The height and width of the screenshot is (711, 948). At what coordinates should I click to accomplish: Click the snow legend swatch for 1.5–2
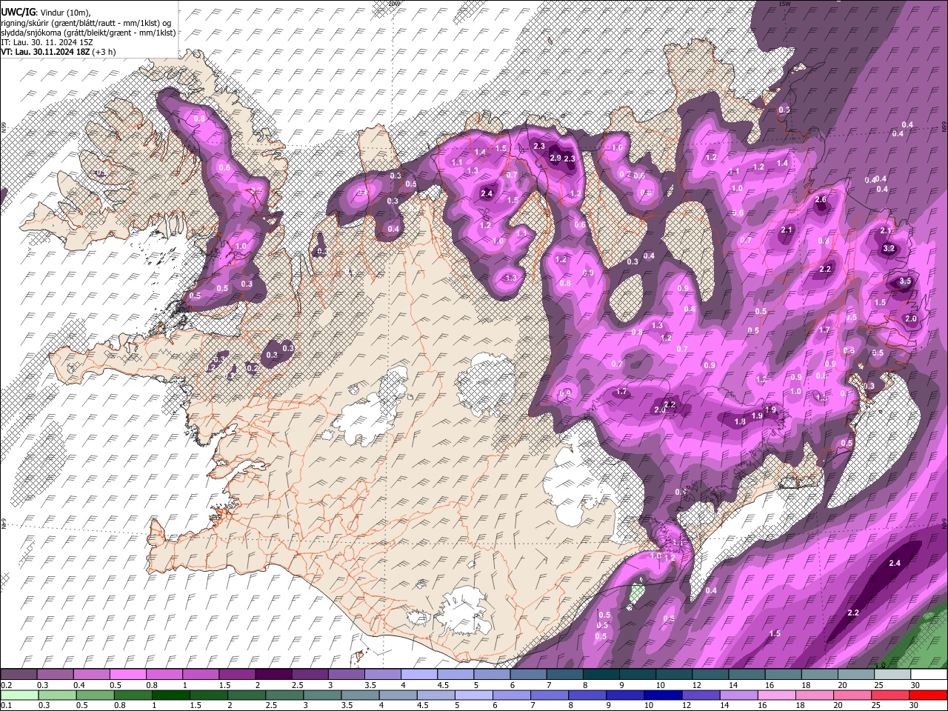click(x=236, y=675)
